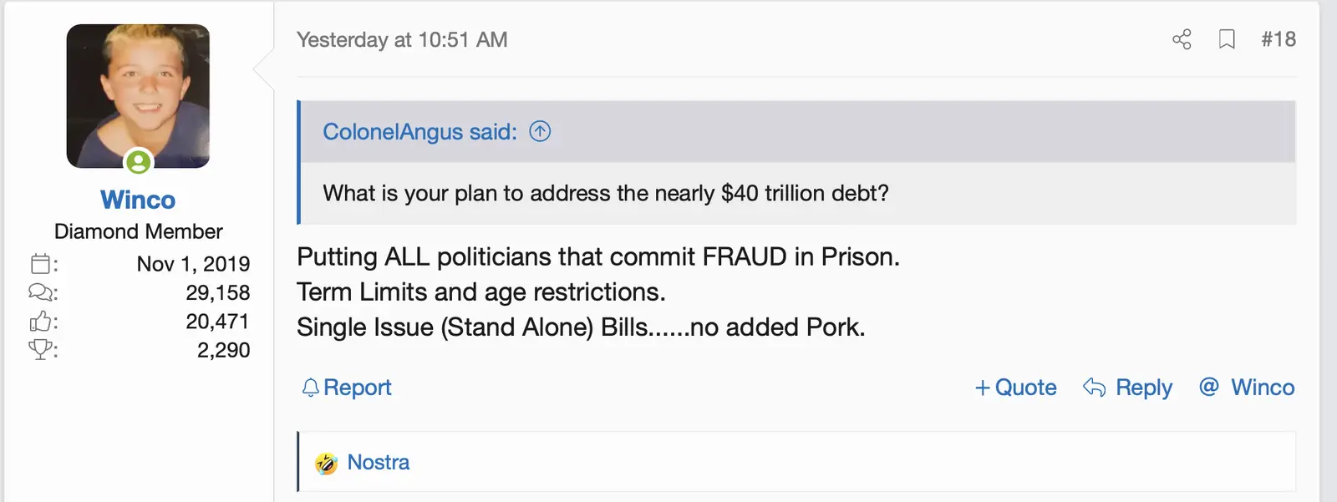Viewport: 1337px width, 502px height.
Task: Click the join date calendar icon
Action: [x=40, y=264]
